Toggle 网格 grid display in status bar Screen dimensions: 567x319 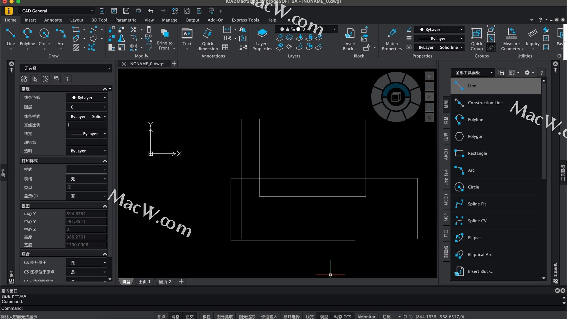(175, 317)
